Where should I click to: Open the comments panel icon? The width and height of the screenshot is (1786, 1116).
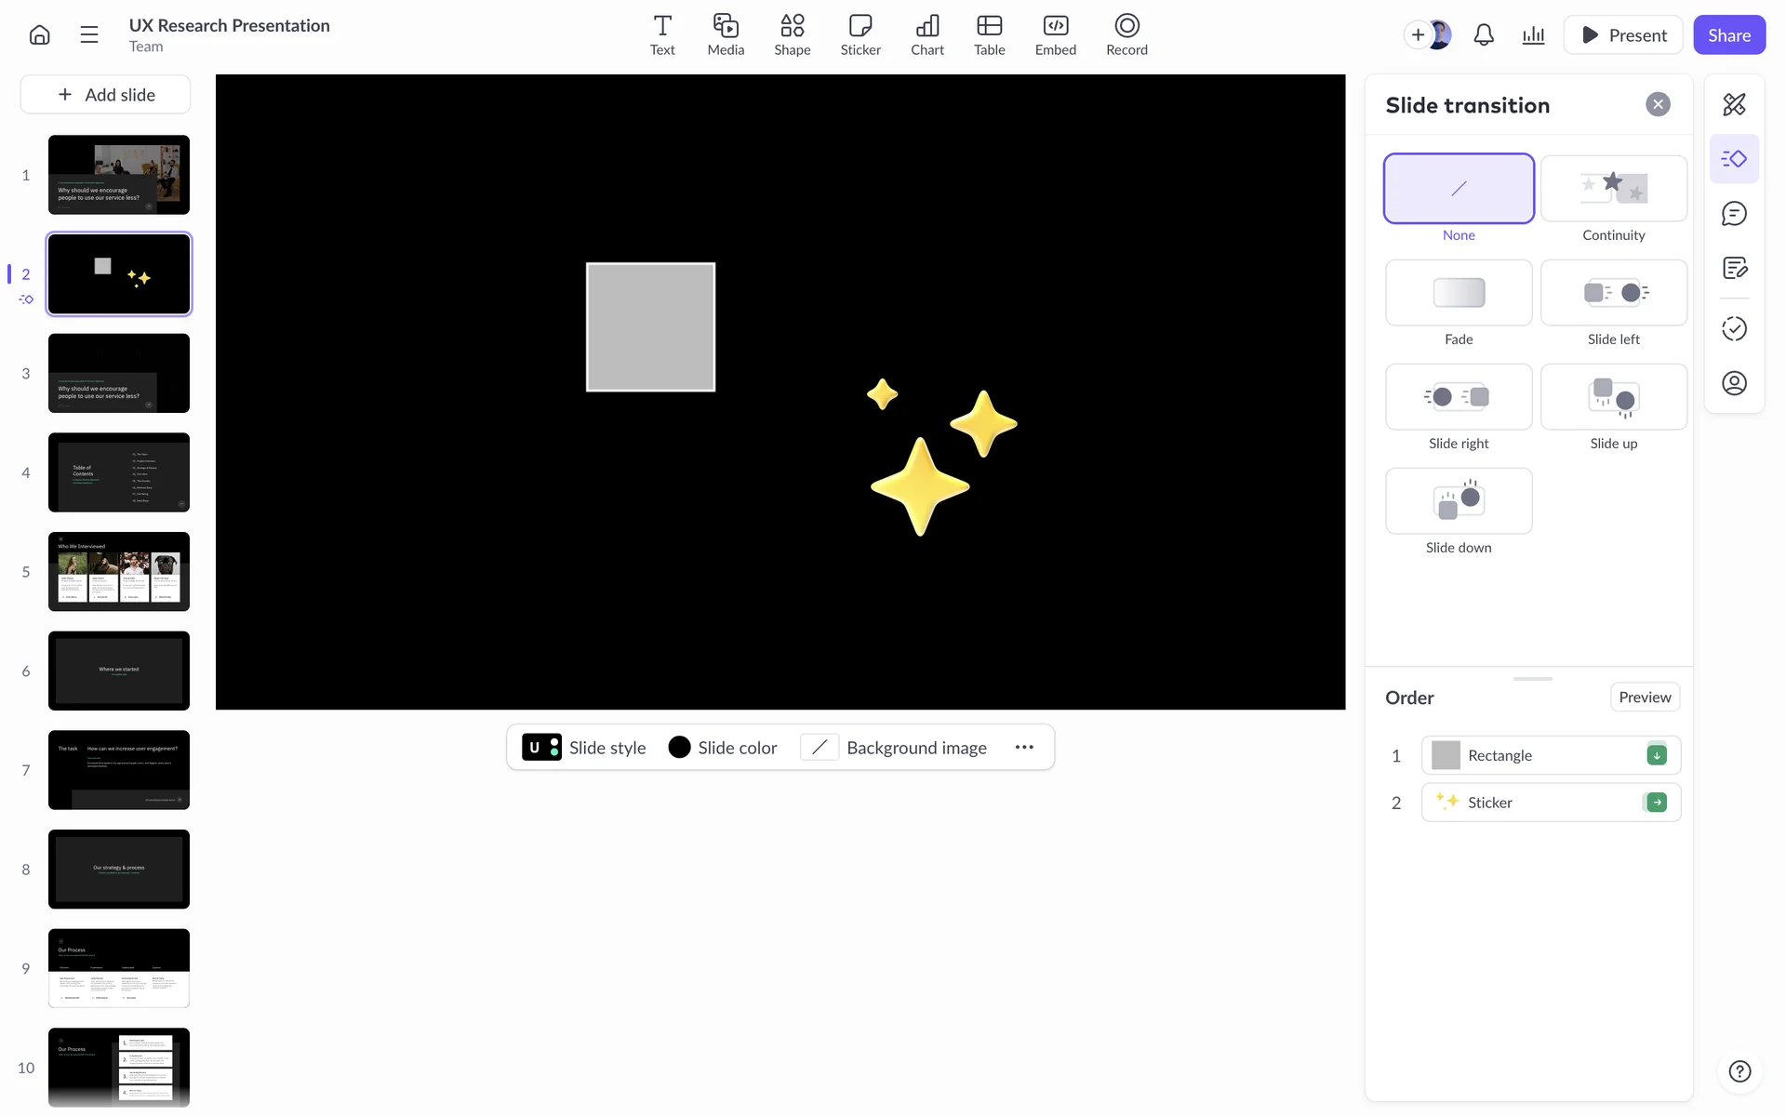click(x=1734, y=214)
